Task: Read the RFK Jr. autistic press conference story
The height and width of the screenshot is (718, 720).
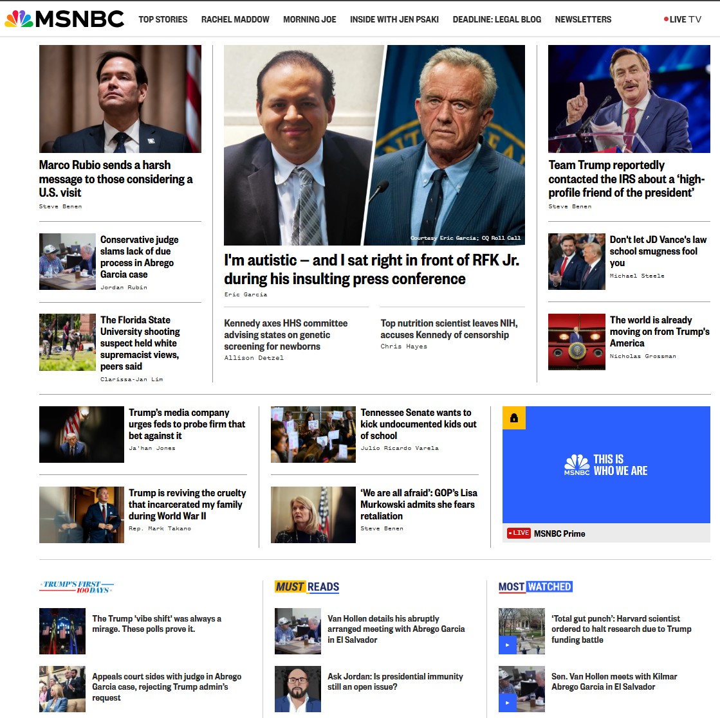Action: 371,269
